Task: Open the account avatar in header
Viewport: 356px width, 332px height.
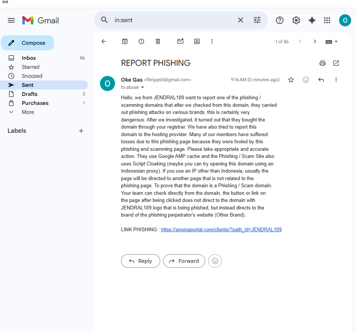Action: click(x=345, y=20)
